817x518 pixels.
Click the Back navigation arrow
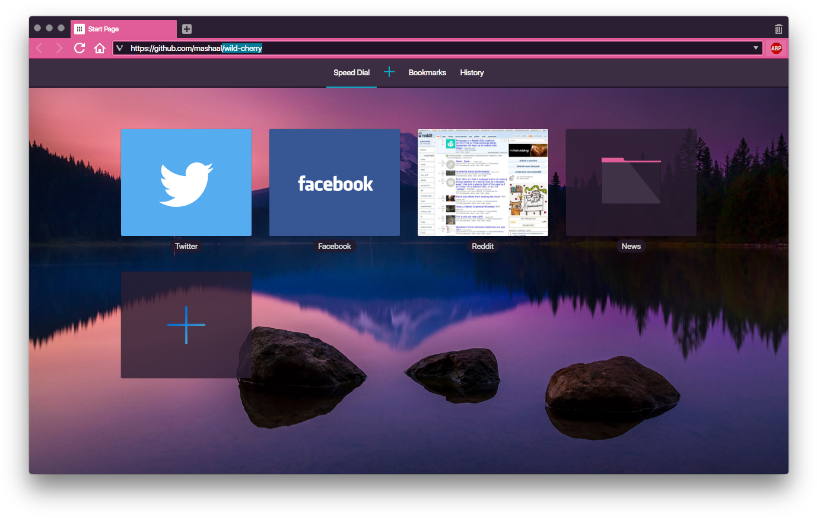pyautogui.click(x=40, y=48)
